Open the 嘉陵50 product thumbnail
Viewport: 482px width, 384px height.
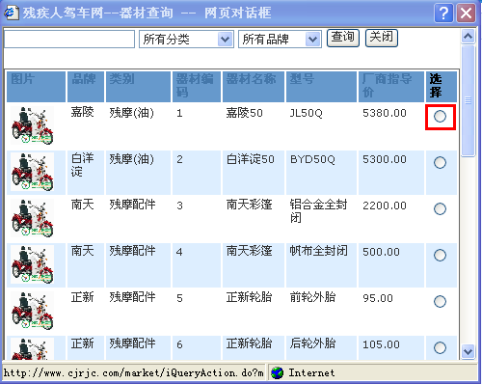(x=32, y=125)
